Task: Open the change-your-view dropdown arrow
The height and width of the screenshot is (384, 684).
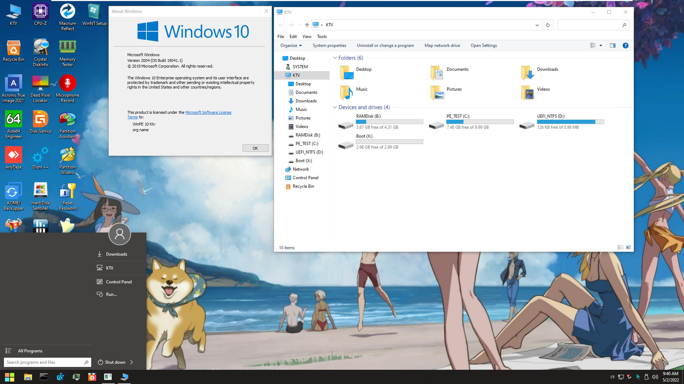Action: pyautogui.click(x=601, y=46)
